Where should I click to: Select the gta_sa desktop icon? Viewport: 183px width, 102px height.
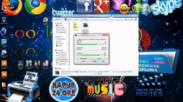pos(37,64)
